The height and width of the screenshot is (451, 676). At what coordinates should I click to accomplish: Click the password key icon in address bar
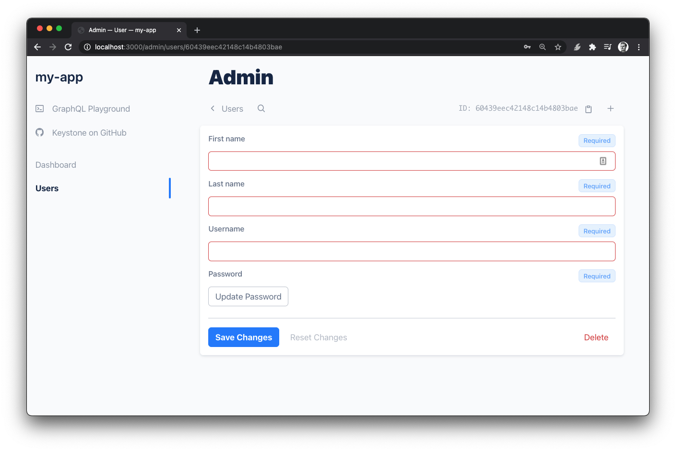[x=527, y=47]
